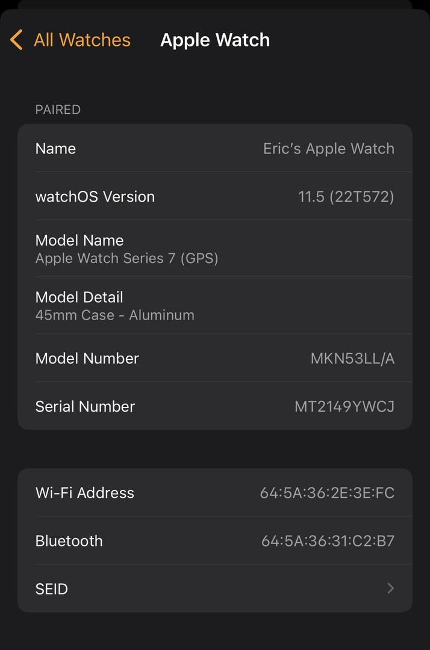This screenshot has width=430, height=650.
Task: Select the Model Detail label
Action: pos(79,297)
